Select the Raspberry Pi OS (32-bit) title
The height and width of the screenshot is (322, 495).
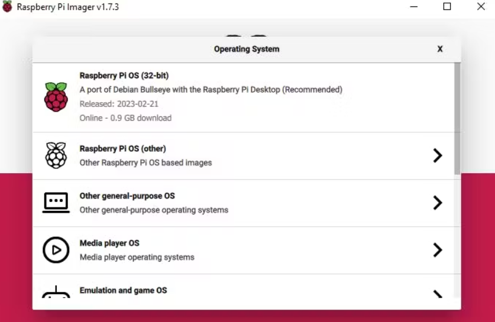coord(124,76)
